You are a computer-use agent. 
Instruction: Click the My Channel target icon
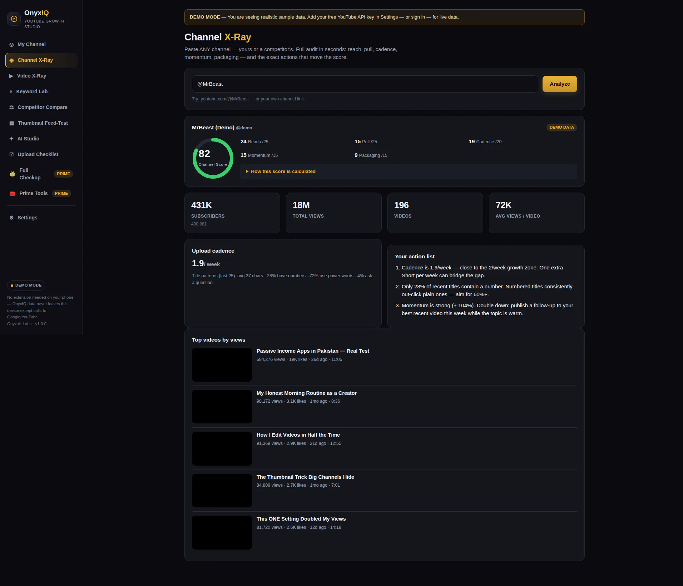click(11, 45)
